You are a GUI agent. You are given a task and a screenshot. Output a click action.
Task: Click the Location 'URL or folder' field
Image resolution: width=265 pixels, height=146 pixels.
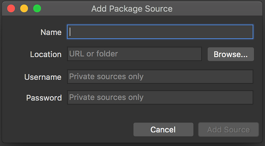pyautogui.click(x=134, y=54)
